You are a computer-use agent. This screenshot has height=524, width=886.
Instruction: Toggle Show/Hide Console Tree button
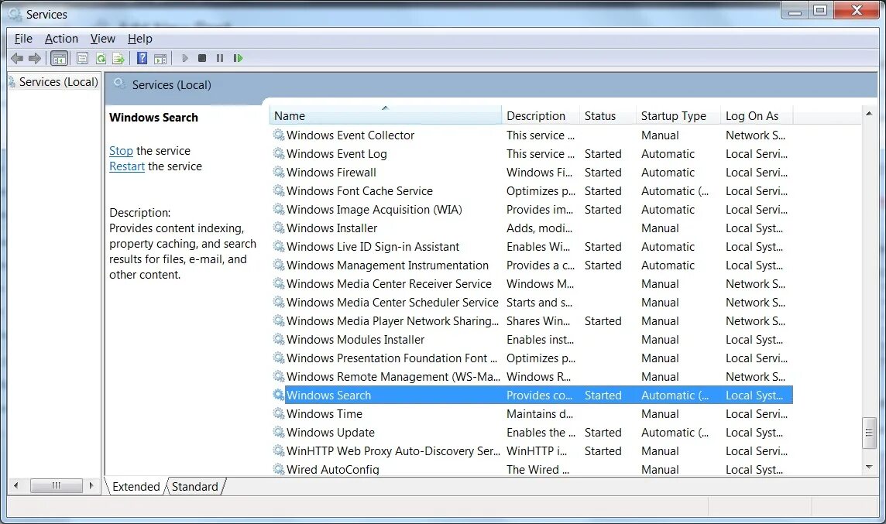59,58
